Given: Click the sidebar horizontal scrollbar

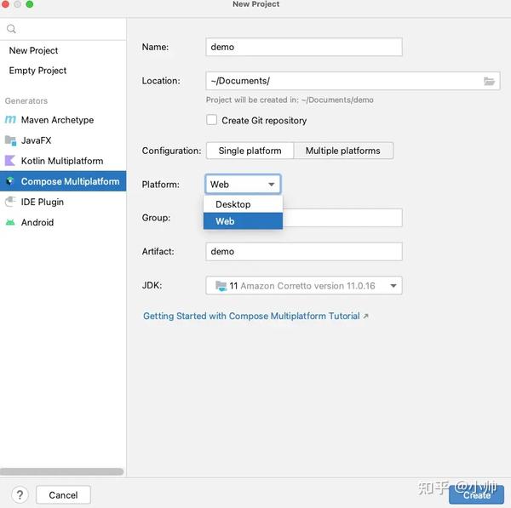Looking at the screenshot, I should [61, 471].
